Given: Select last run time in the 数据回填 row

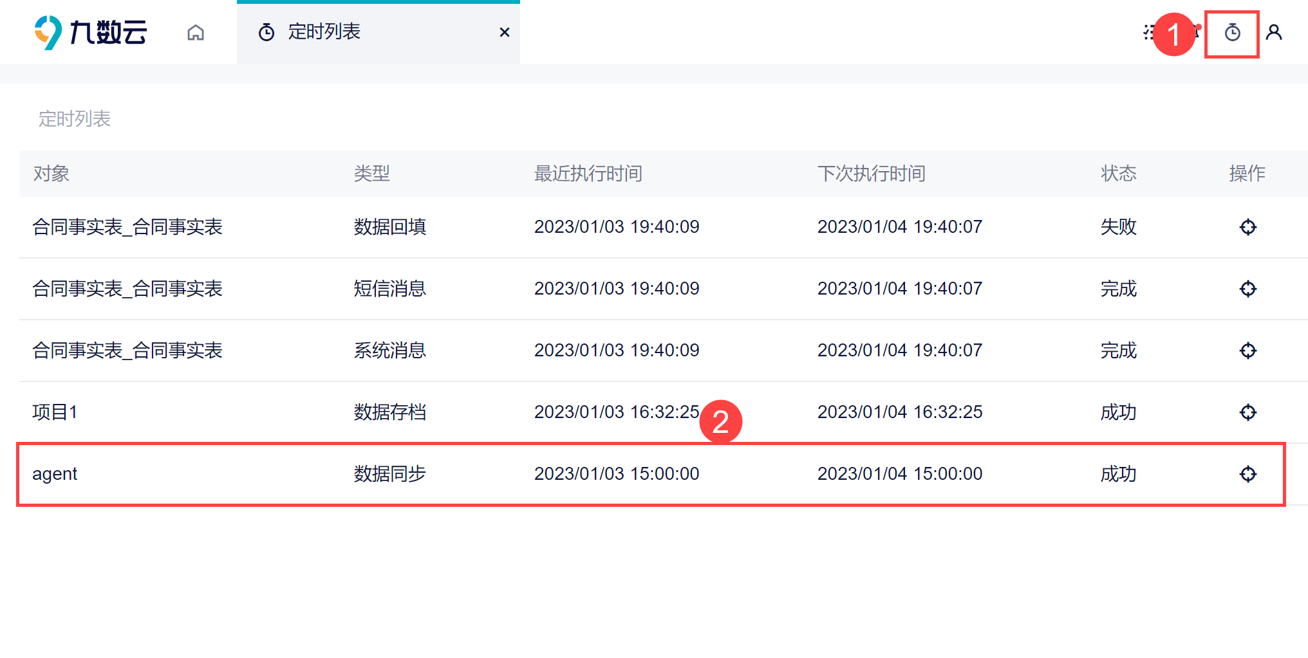Looking at the screenshot, I should (617, 227).
